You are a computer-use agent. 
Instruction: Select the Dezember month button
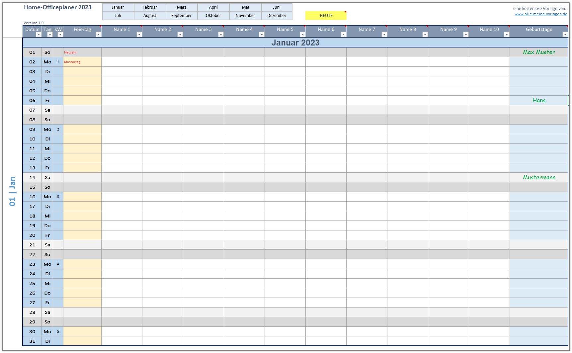tap(277, 16)
